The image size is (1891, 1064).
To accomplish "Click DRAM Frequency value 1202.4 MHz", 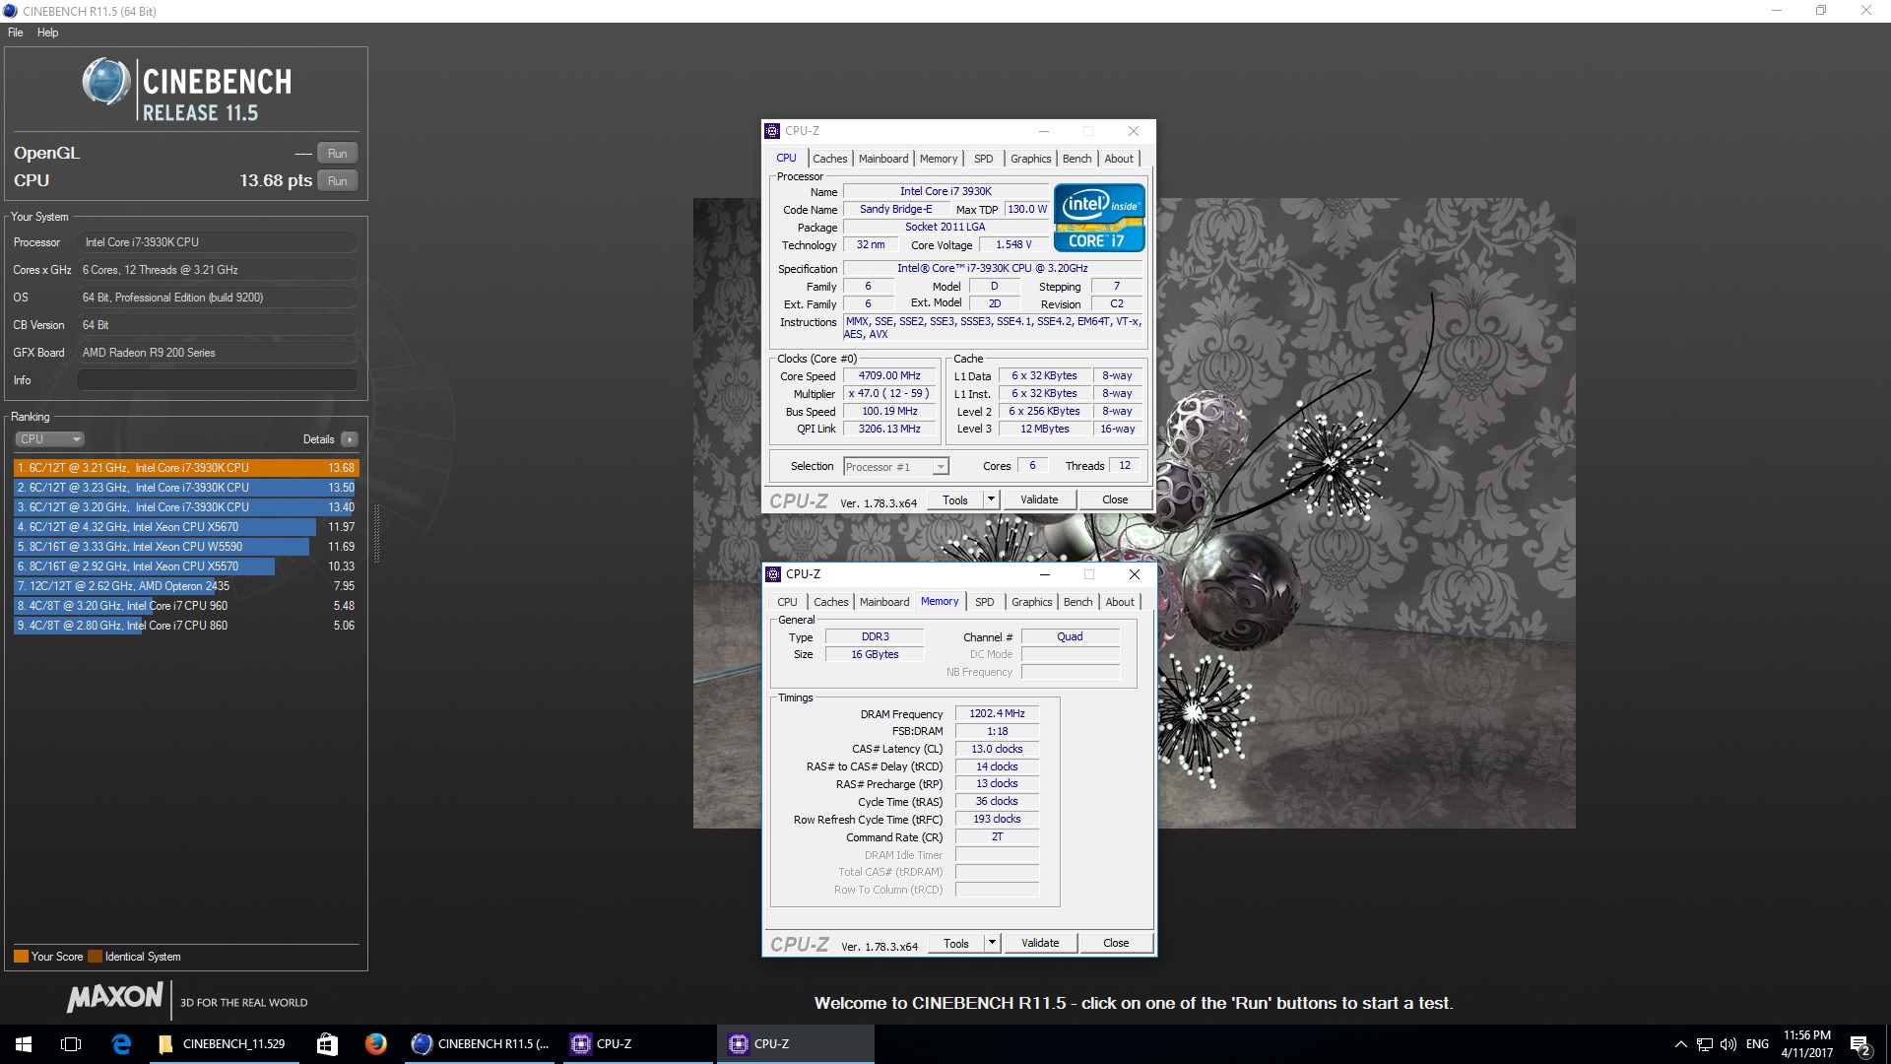I will click(x=997, y=714).
